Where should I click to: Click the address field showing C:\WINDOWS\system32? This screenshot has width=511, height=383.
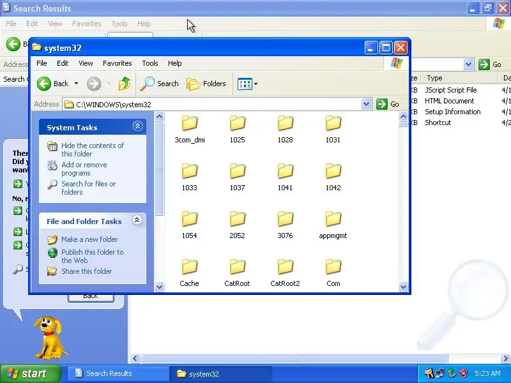click(212, 105)
